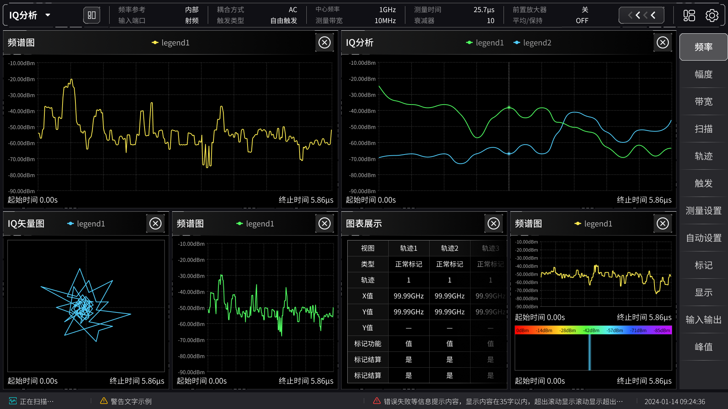Open the settings gear icon
The height and width of the screenshot is (409, 728).
pos(712,15)
